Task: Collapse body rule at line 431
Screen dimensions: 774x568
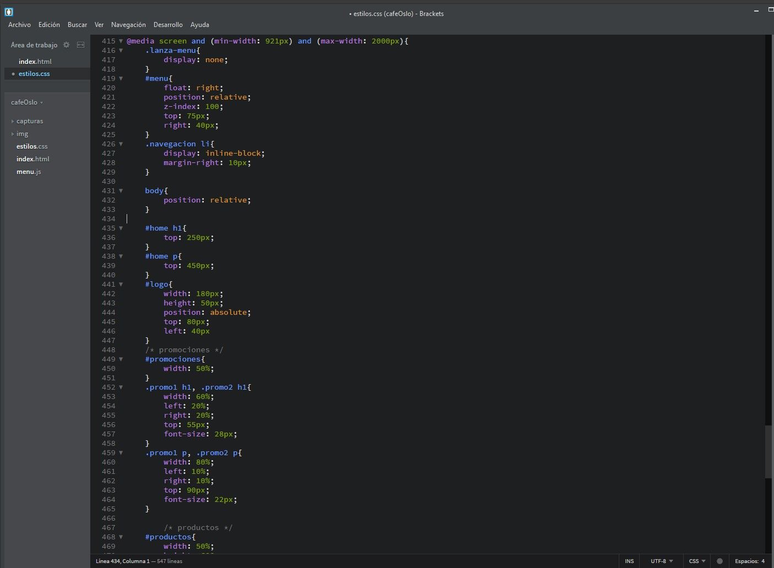Action: (121, 190)
